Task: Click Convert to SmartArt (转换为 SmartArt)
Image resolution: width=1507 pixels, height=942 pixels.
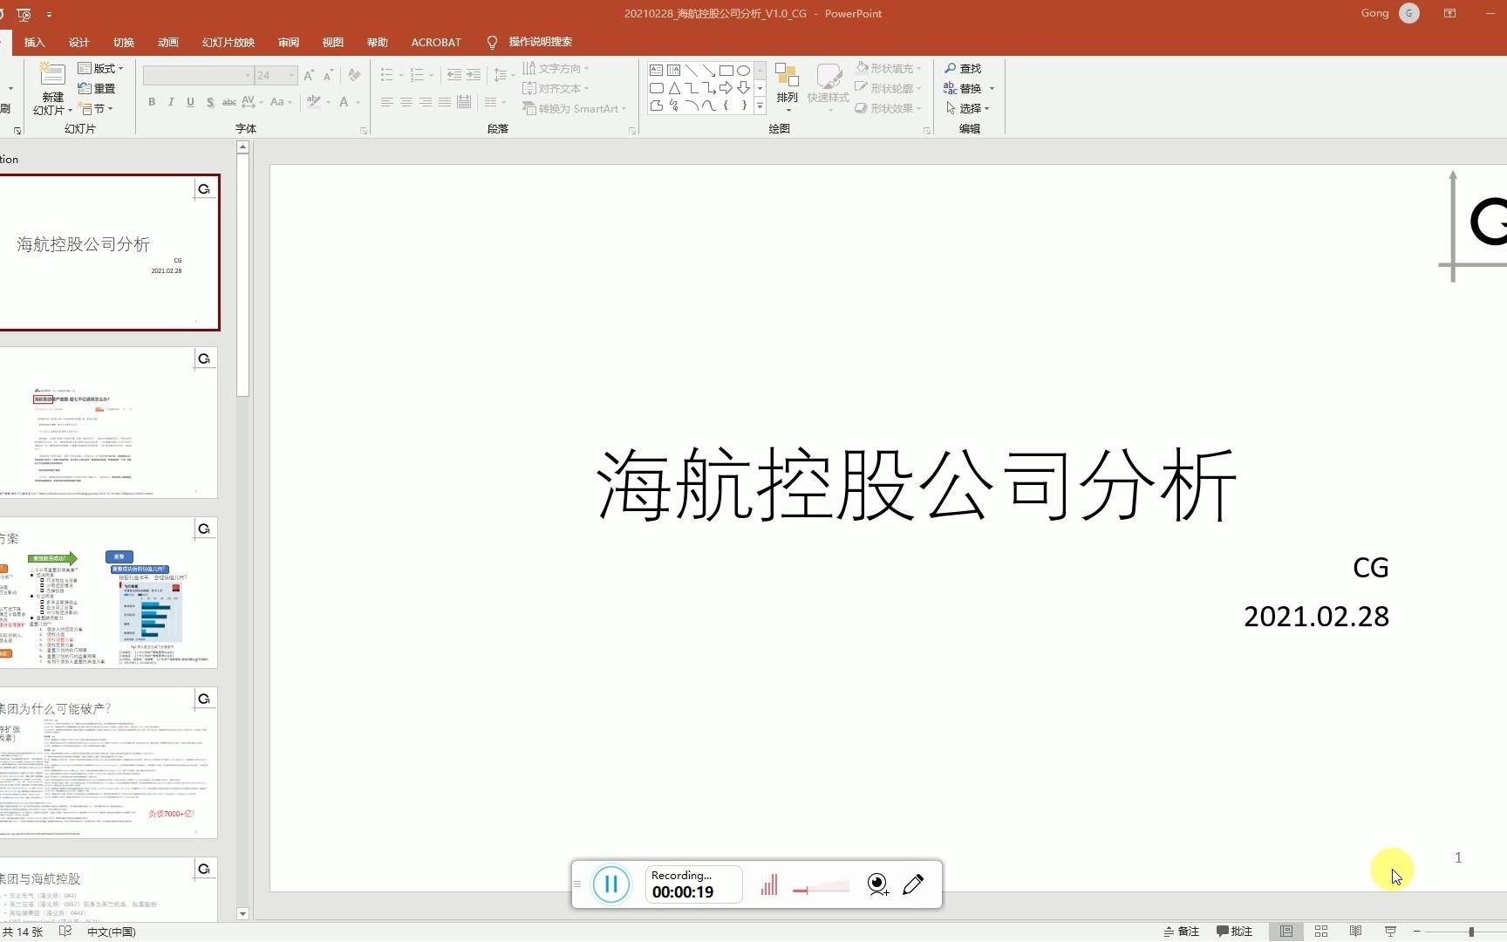Action: coord(574,108)
